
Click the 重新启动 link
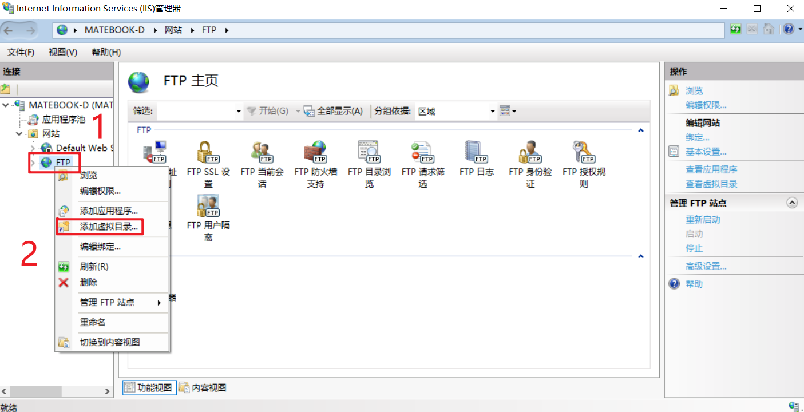click(x=703, y=220)
